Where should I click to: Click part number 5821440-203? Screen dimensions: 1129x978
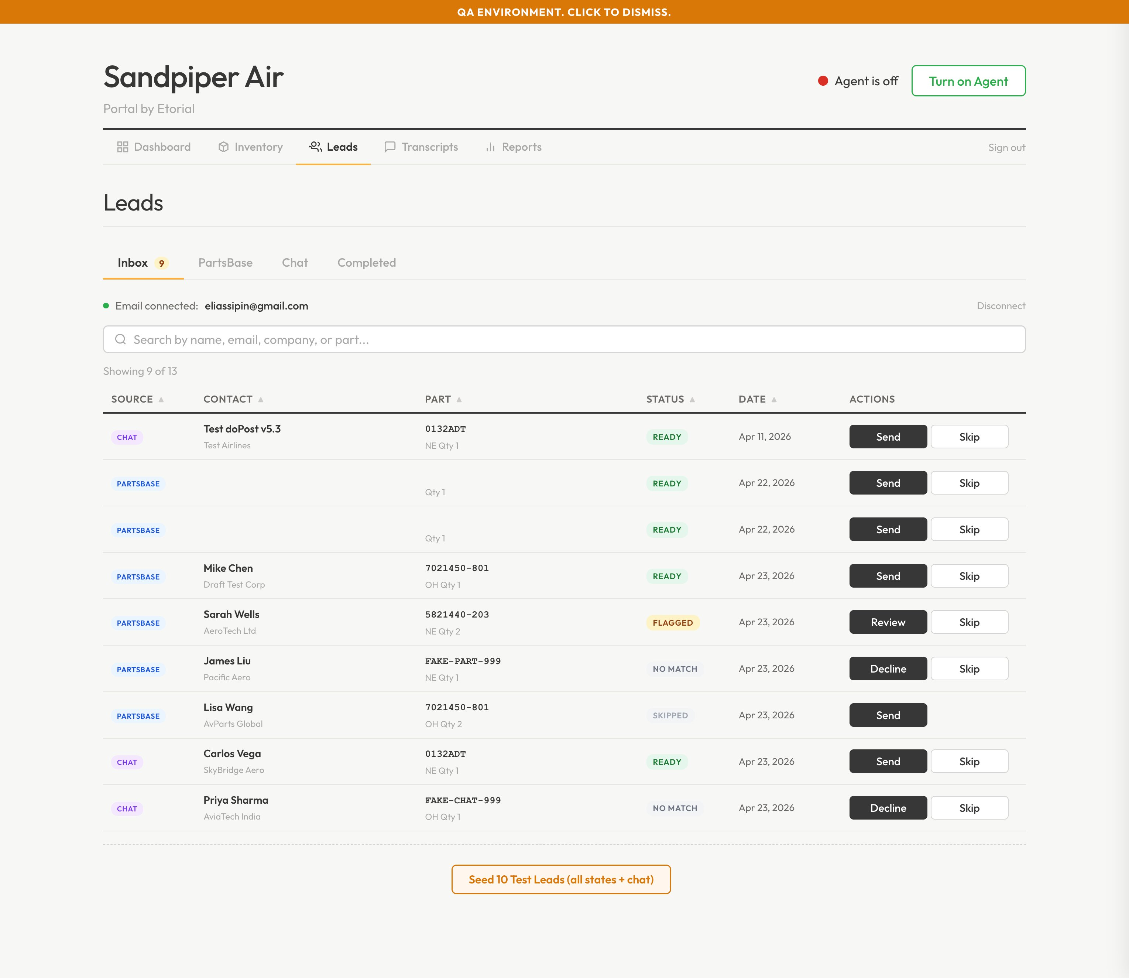[457, 615]
